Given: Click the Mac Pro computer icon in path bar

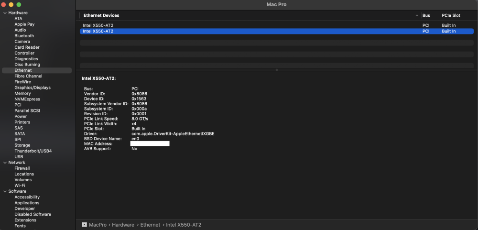Looking at the screenshot, I should (85, 225).
